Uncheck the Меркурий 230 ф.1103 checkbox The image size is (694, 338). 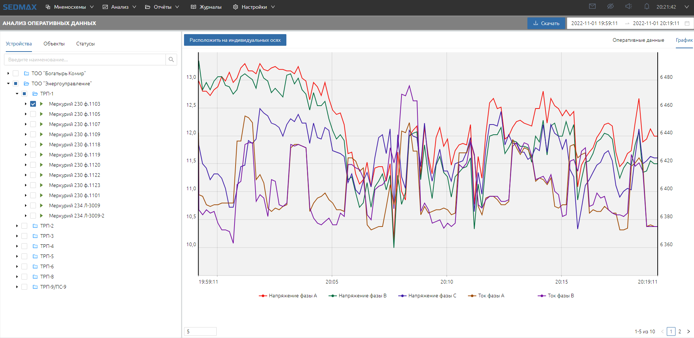click(33, 104)
